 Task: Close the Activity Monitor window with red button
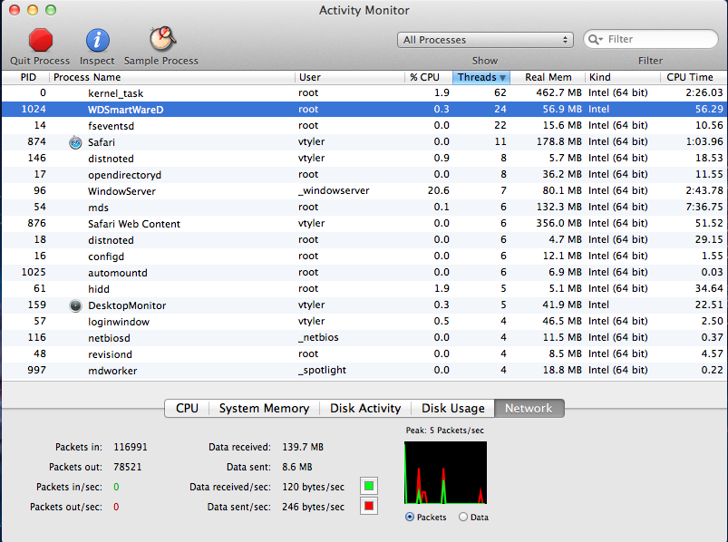tap(15, 10)
